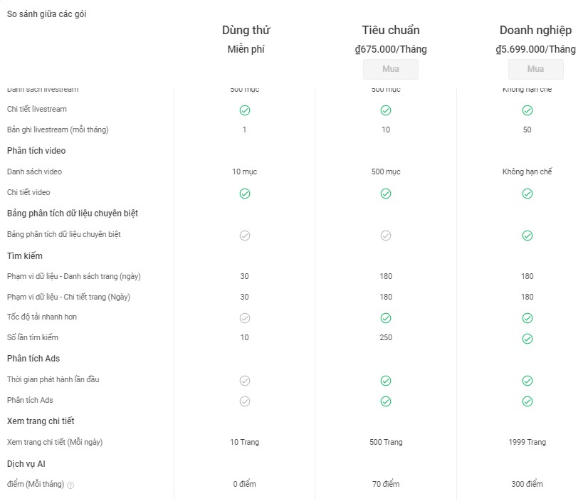
Task: Click Doanh nghiệp checkmark for Bảng phân tích dữ liệu
Action: (527, 236)
